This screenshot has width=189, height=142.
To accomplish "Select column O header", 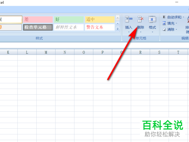I will 84,52.
